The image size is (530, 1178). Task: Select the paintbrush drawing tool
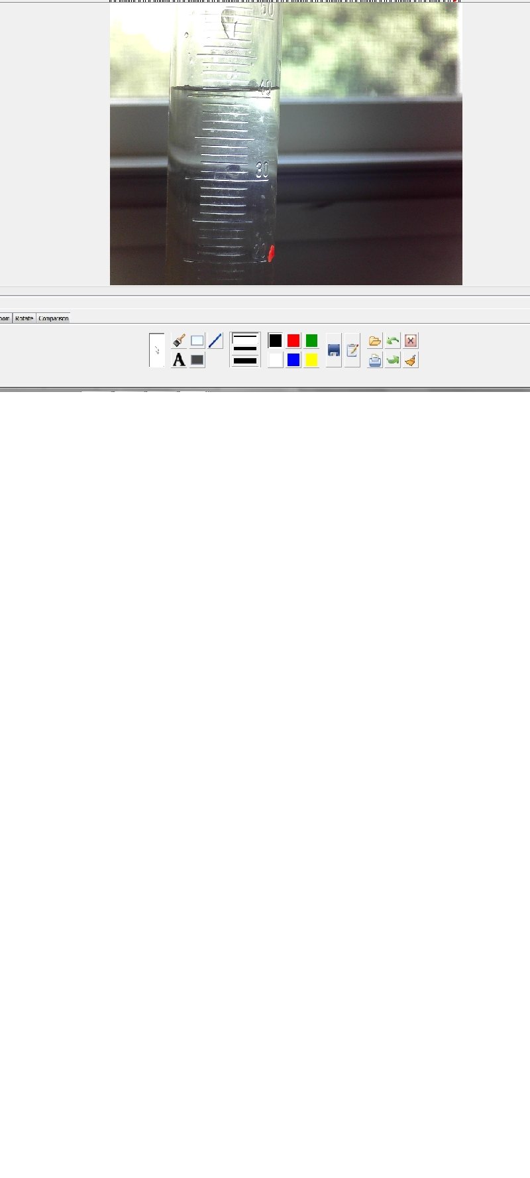pos(178,341)
